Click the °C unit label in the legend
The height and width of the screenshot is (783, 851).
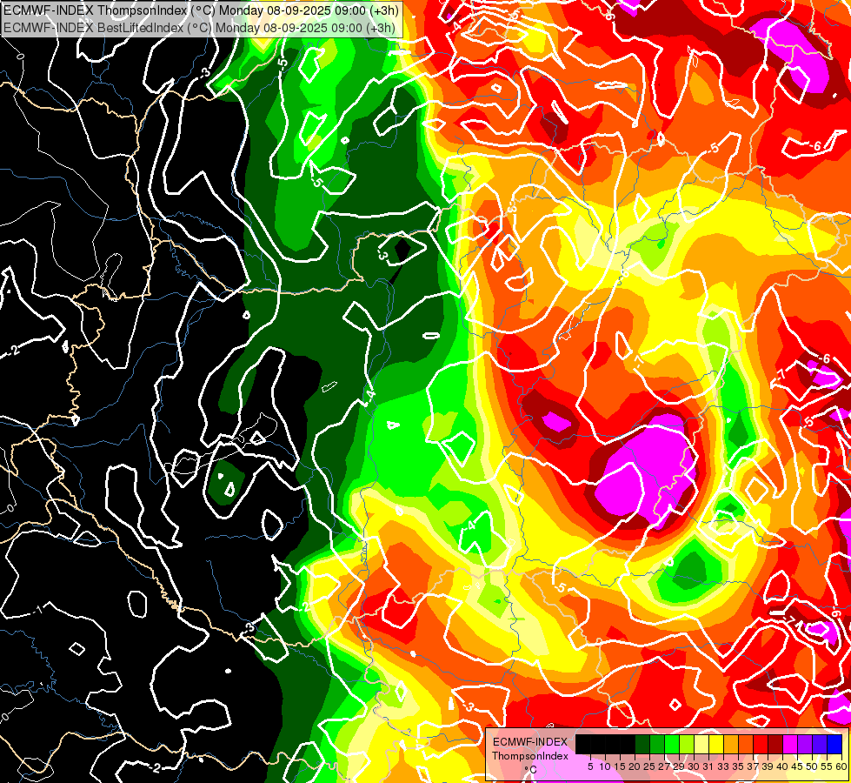531,770
